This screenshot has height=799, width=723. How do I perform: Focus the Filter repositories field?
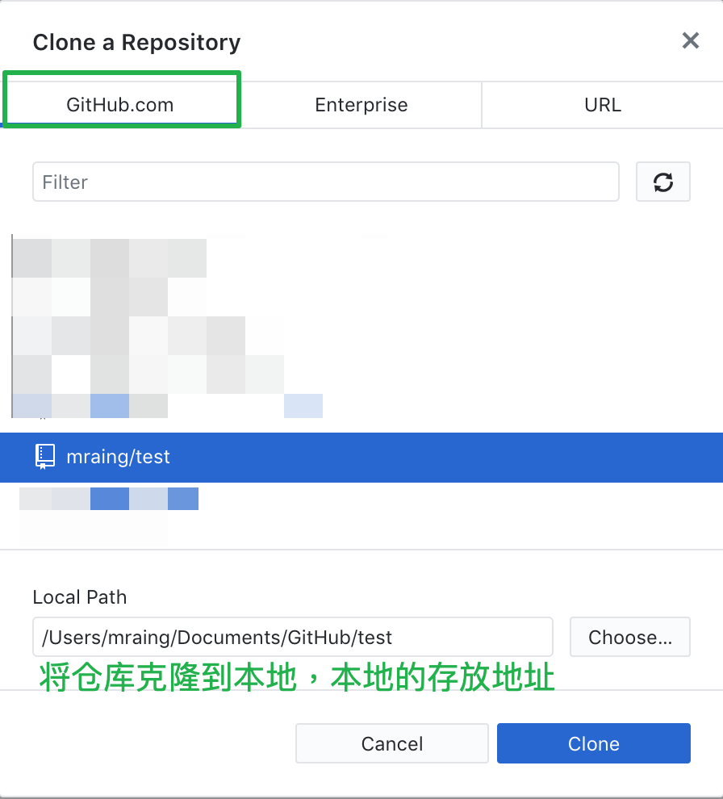[326, 182]
